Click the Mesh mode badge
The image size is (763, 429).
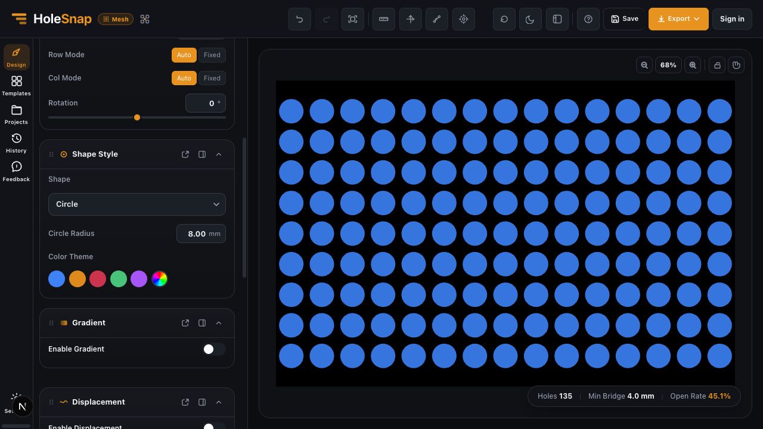coord(116,19)
